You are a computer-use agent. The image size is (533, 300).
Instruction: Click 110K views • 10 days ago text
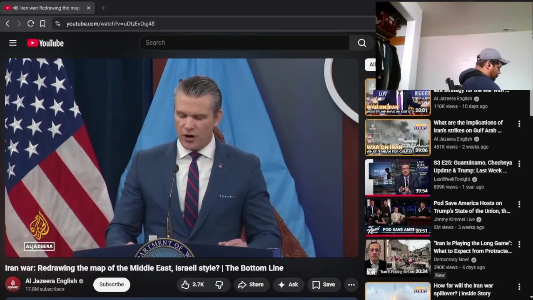460,106
